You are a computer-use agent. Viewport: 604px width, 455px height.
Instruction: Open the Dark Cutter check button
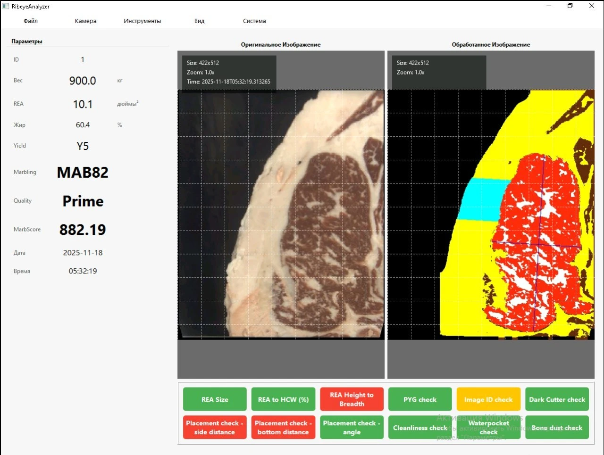pos(557,399)
